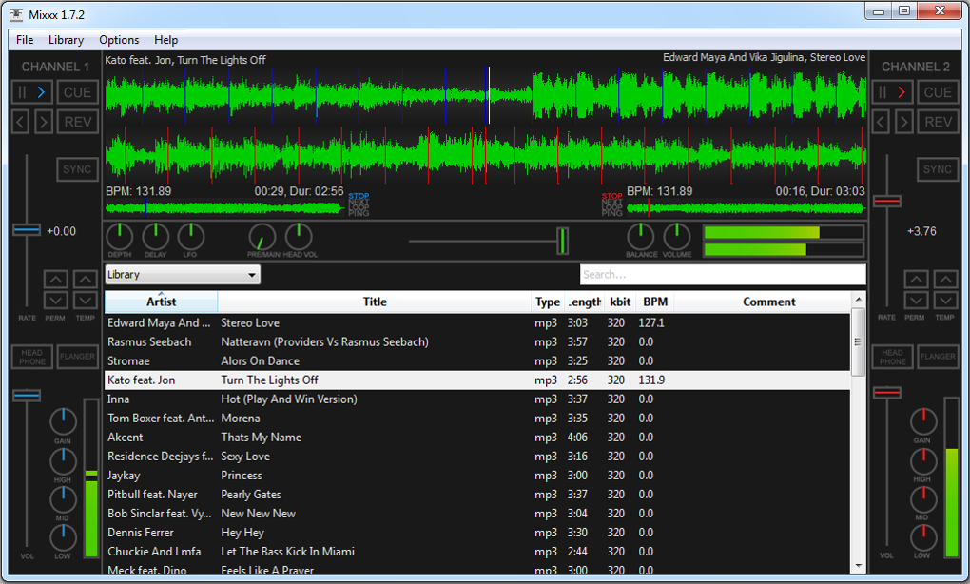Viewport: 970px width, 584px height.
Task: Open the Options menu
Action: (119, 40)
